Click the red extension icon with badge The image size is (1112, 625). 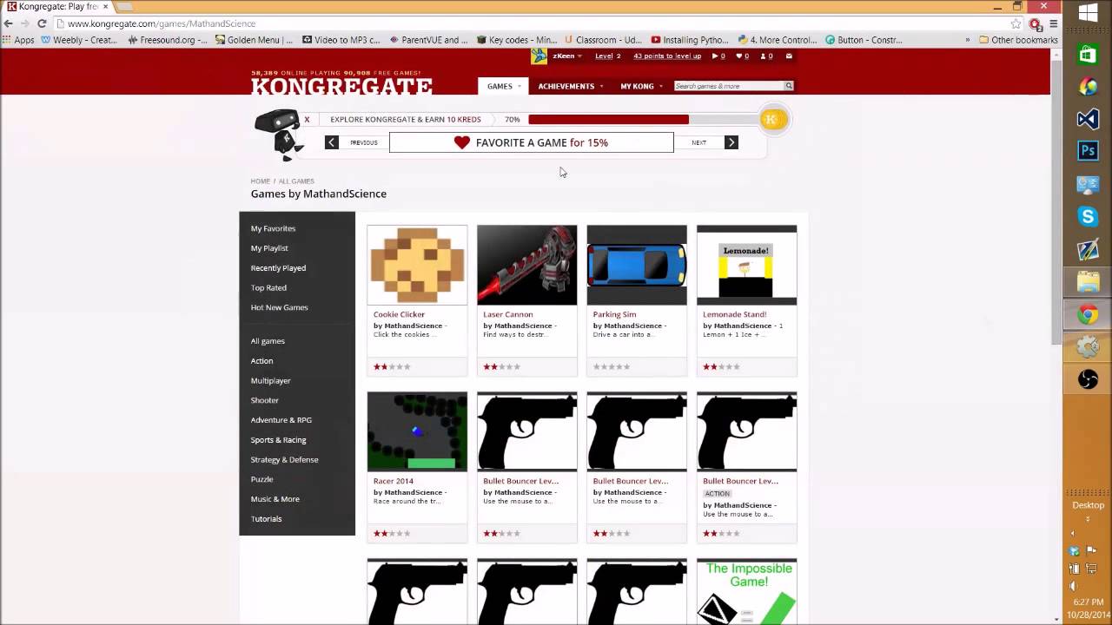(1035, 24)
